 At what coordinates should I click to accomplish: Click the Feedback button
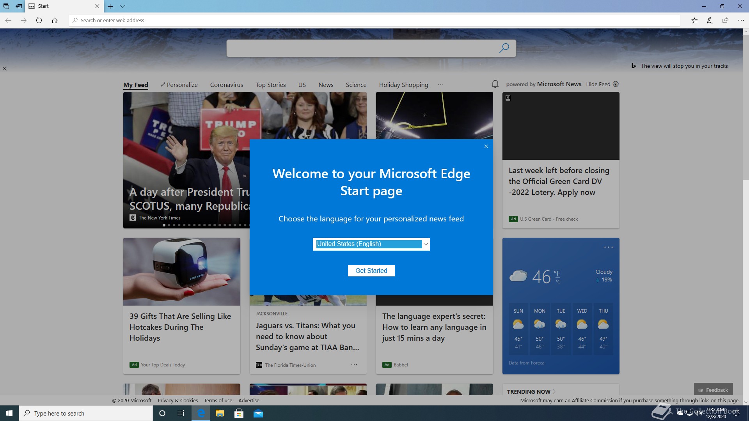(714, 390)
